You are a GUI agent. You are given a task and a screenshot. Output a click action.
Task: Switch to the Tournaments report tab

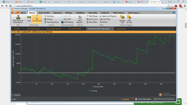[x=121, y=29]
